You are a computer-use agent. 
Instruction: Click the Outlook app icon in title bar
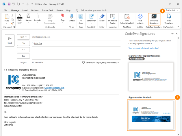point(4,4)
